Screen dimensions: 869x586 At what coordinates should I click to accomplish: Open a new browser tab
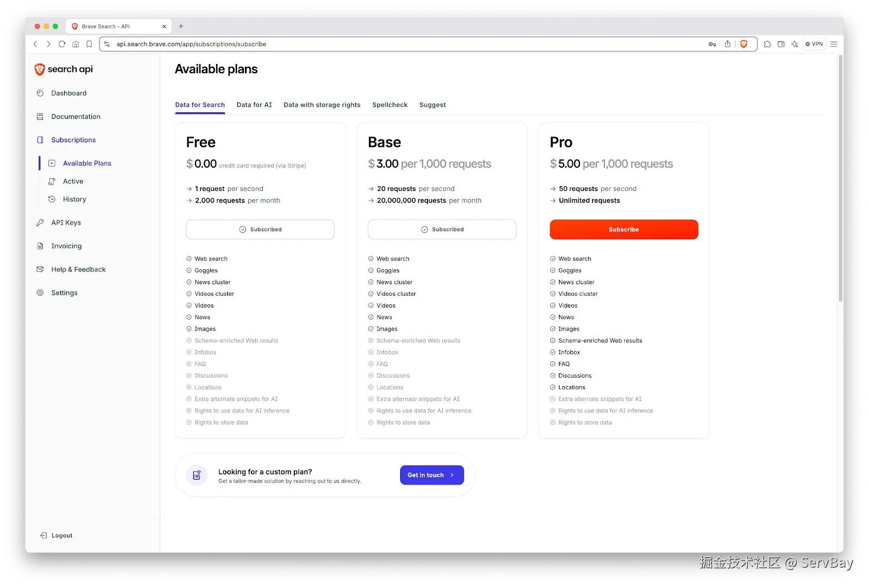181,26
